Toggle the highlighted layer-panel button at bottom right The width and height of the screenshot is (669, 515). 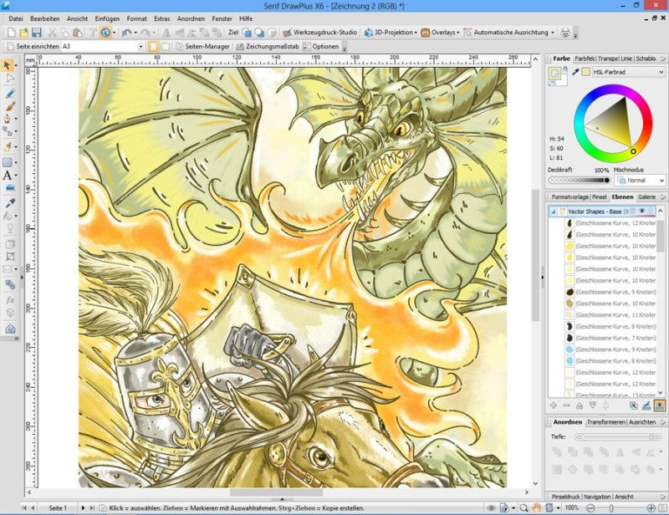pyautogui.click(x=660, y=405)
